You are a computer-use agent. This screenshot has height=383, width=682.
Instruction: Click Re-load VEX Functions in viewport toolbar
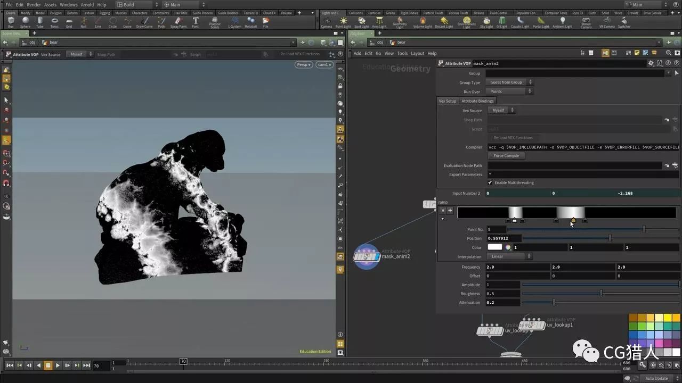(x=300, y=54)
